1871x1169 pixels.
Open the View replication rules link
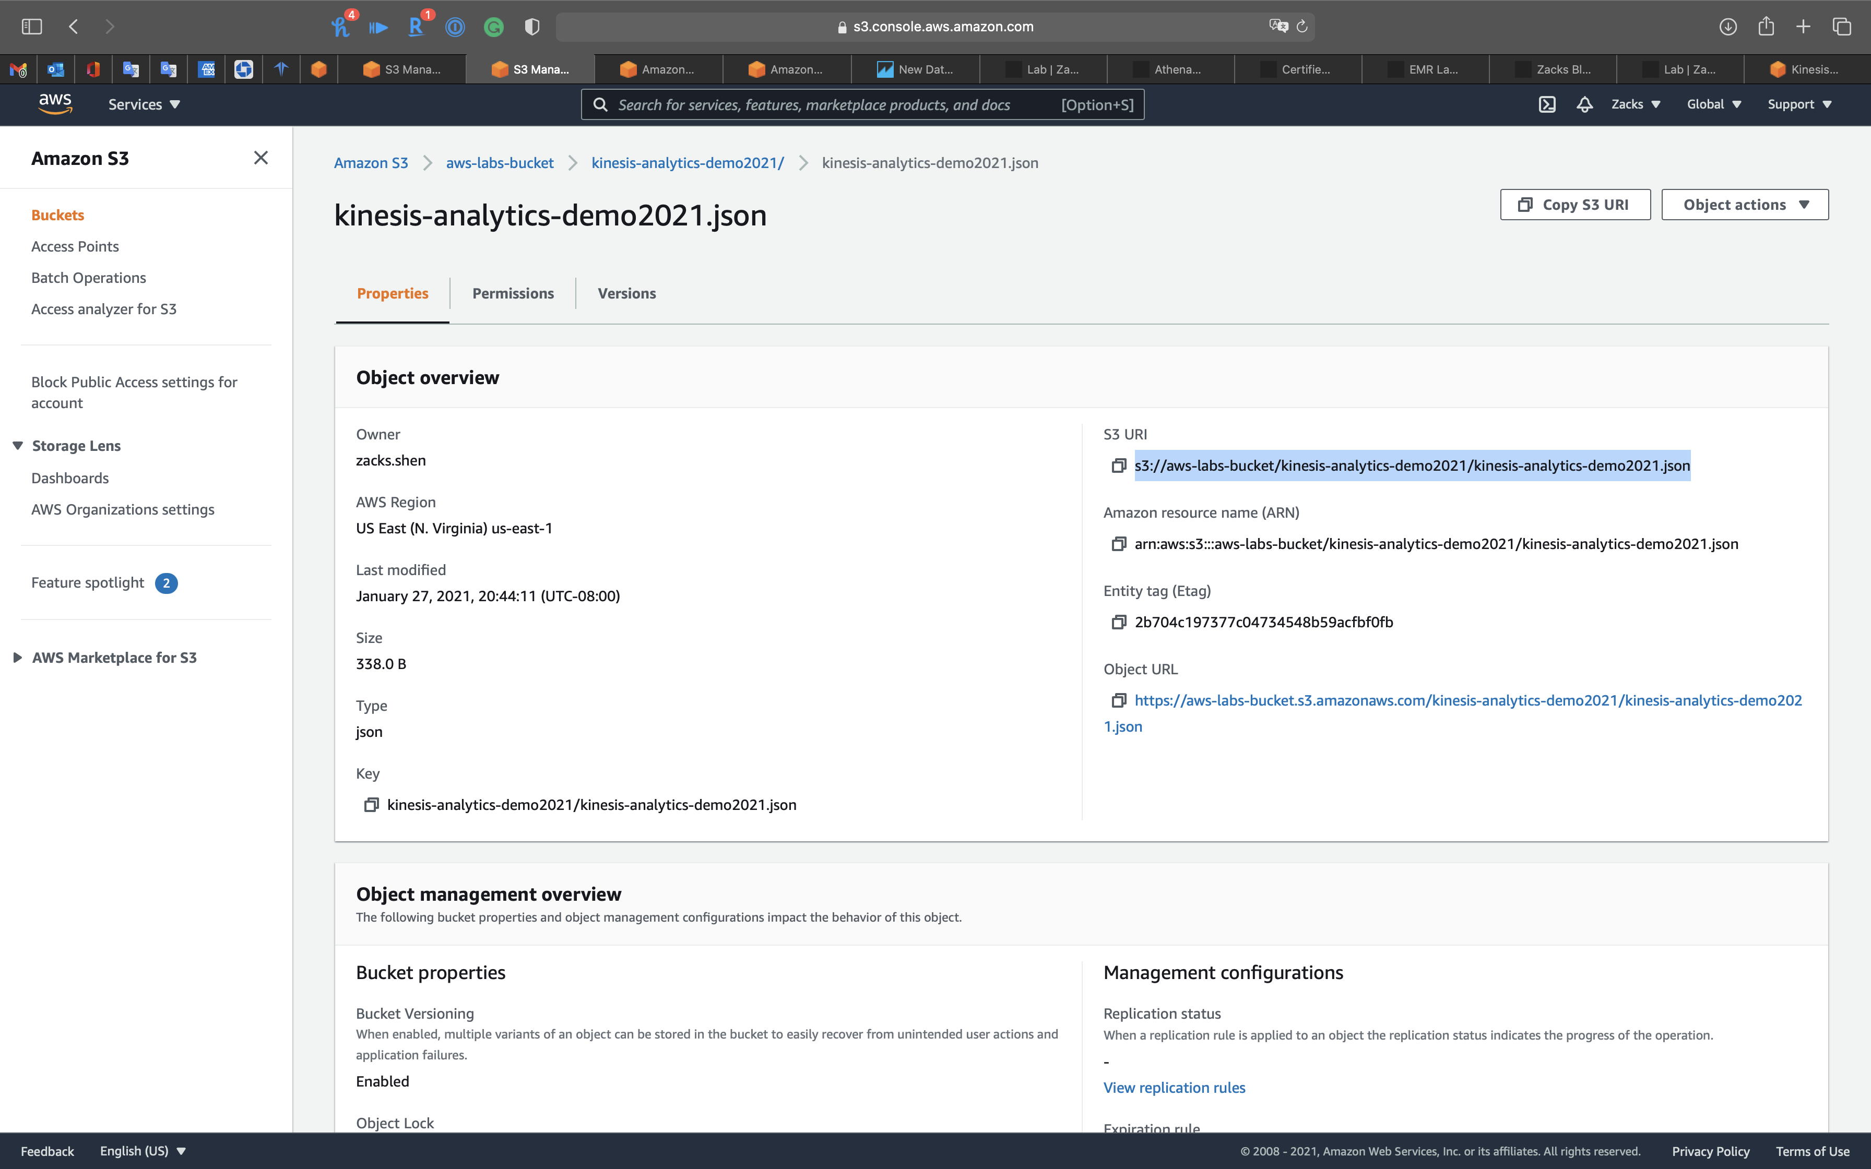coord(1174,1087)
